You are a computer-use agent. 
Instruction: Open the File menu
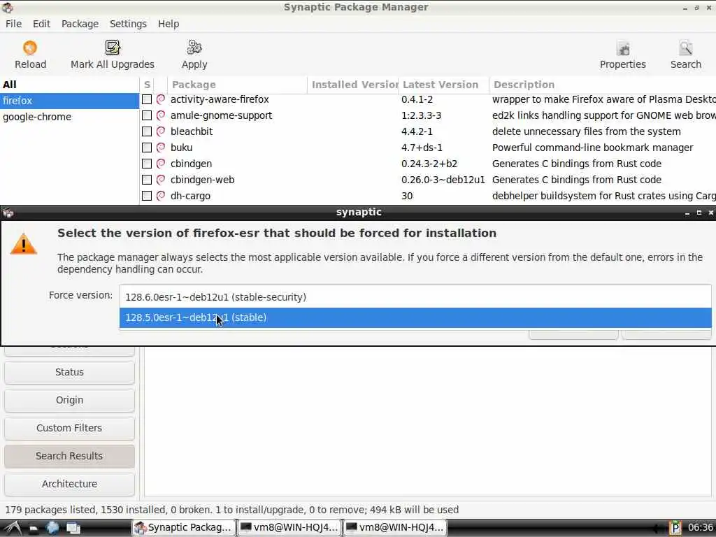14,24
